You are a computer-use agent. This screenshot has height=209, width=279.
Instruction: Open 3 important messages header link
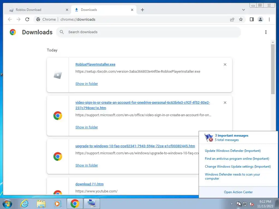point(231,136)
